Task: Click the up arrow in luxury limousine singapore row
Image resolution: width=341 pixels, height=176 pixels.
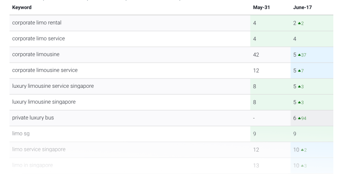Action: (x=299, y=103)
